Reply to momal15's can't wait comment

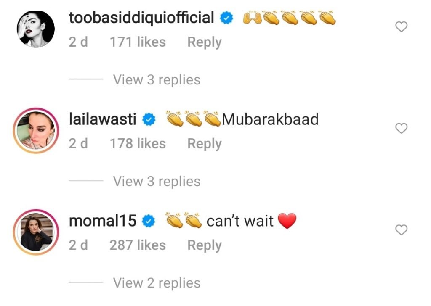205,245
